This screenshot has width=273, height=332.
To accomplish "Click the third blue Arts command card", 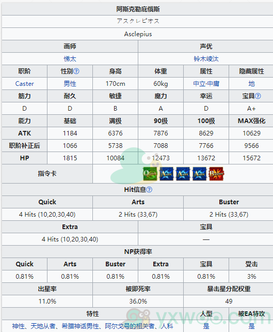I will [x=200, y=174].
